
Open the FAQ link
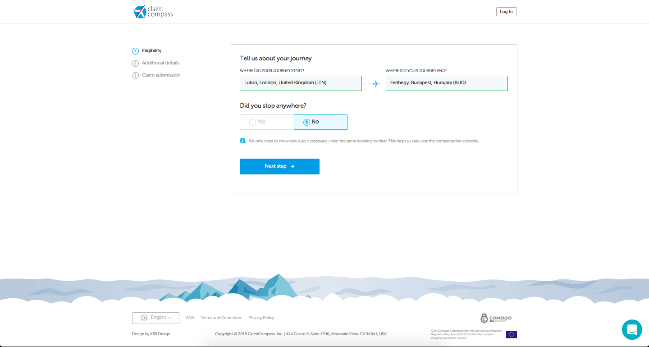[x=190, y=318]
